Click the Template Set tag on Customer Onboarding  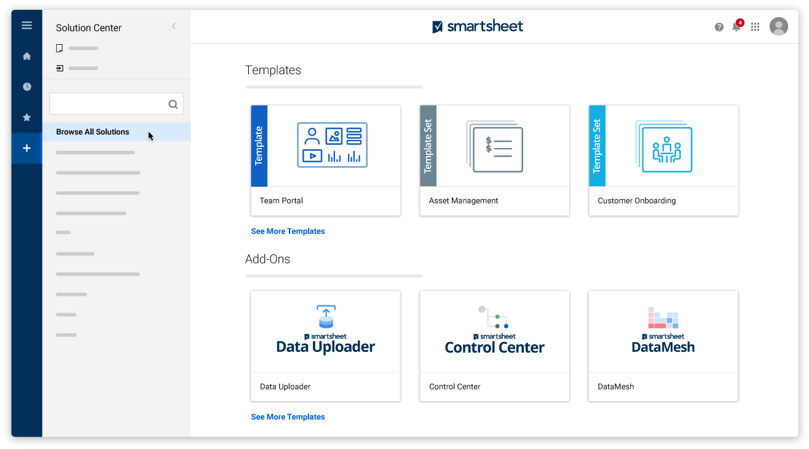coord(597,146)
